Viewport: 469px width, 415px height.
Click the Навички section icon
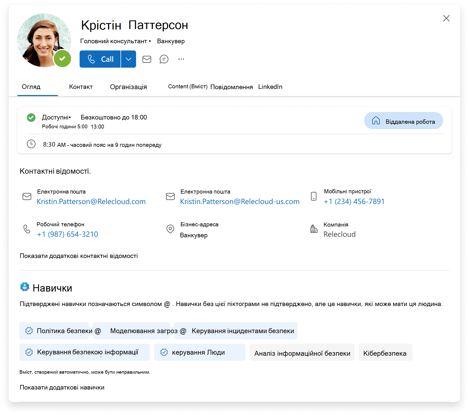pos(25,287)
